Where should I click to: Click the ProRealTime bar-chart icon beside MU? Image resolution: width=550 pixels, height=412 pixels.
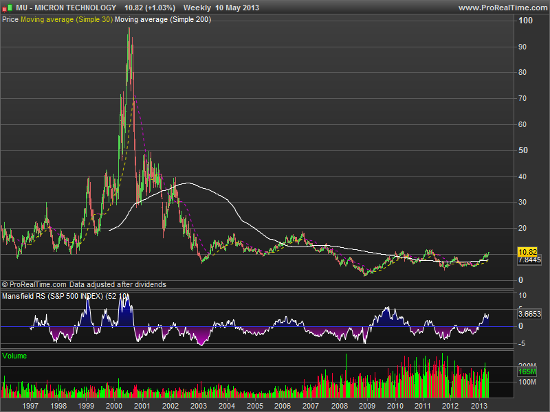[8, 8]
